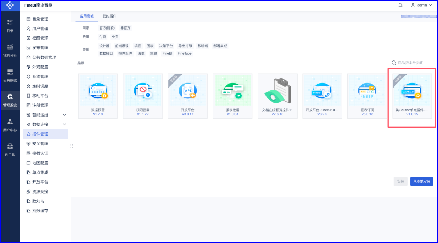
Task: Click the 插件管理 puzzle icon
Action: 29,134
